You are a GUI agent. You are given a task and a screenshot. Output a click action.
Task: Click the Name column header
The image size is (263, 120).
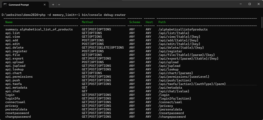click(9, 22)
